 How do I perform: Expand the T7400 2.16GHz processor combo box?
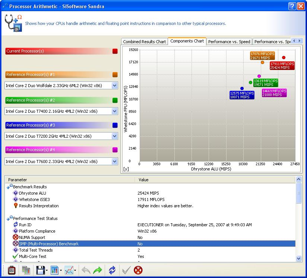coord(115,111)
